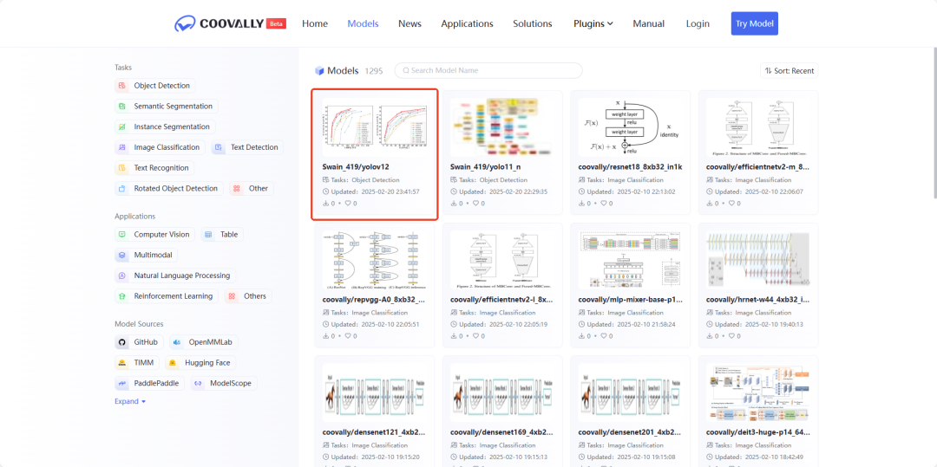The image size is (937, 467).
Task: Click the models count 1295
Action: [373, 71]
